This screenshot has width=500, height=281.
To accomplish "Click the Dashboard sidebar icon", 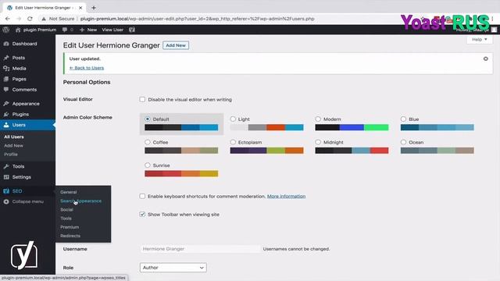I will click(x=6, y=44).
